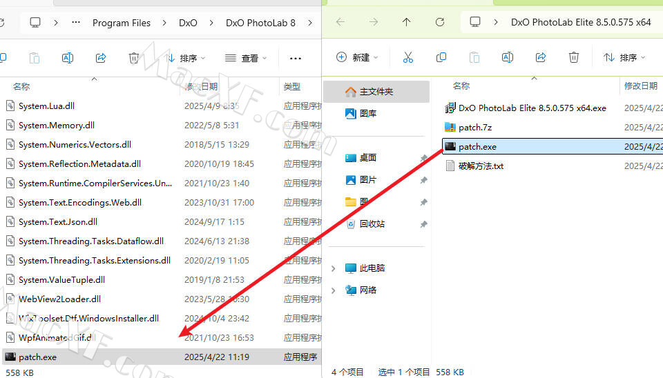Click the Share icon in left window toolbar
Viewport: 663px width, 378px height.
tap(101, 58)
